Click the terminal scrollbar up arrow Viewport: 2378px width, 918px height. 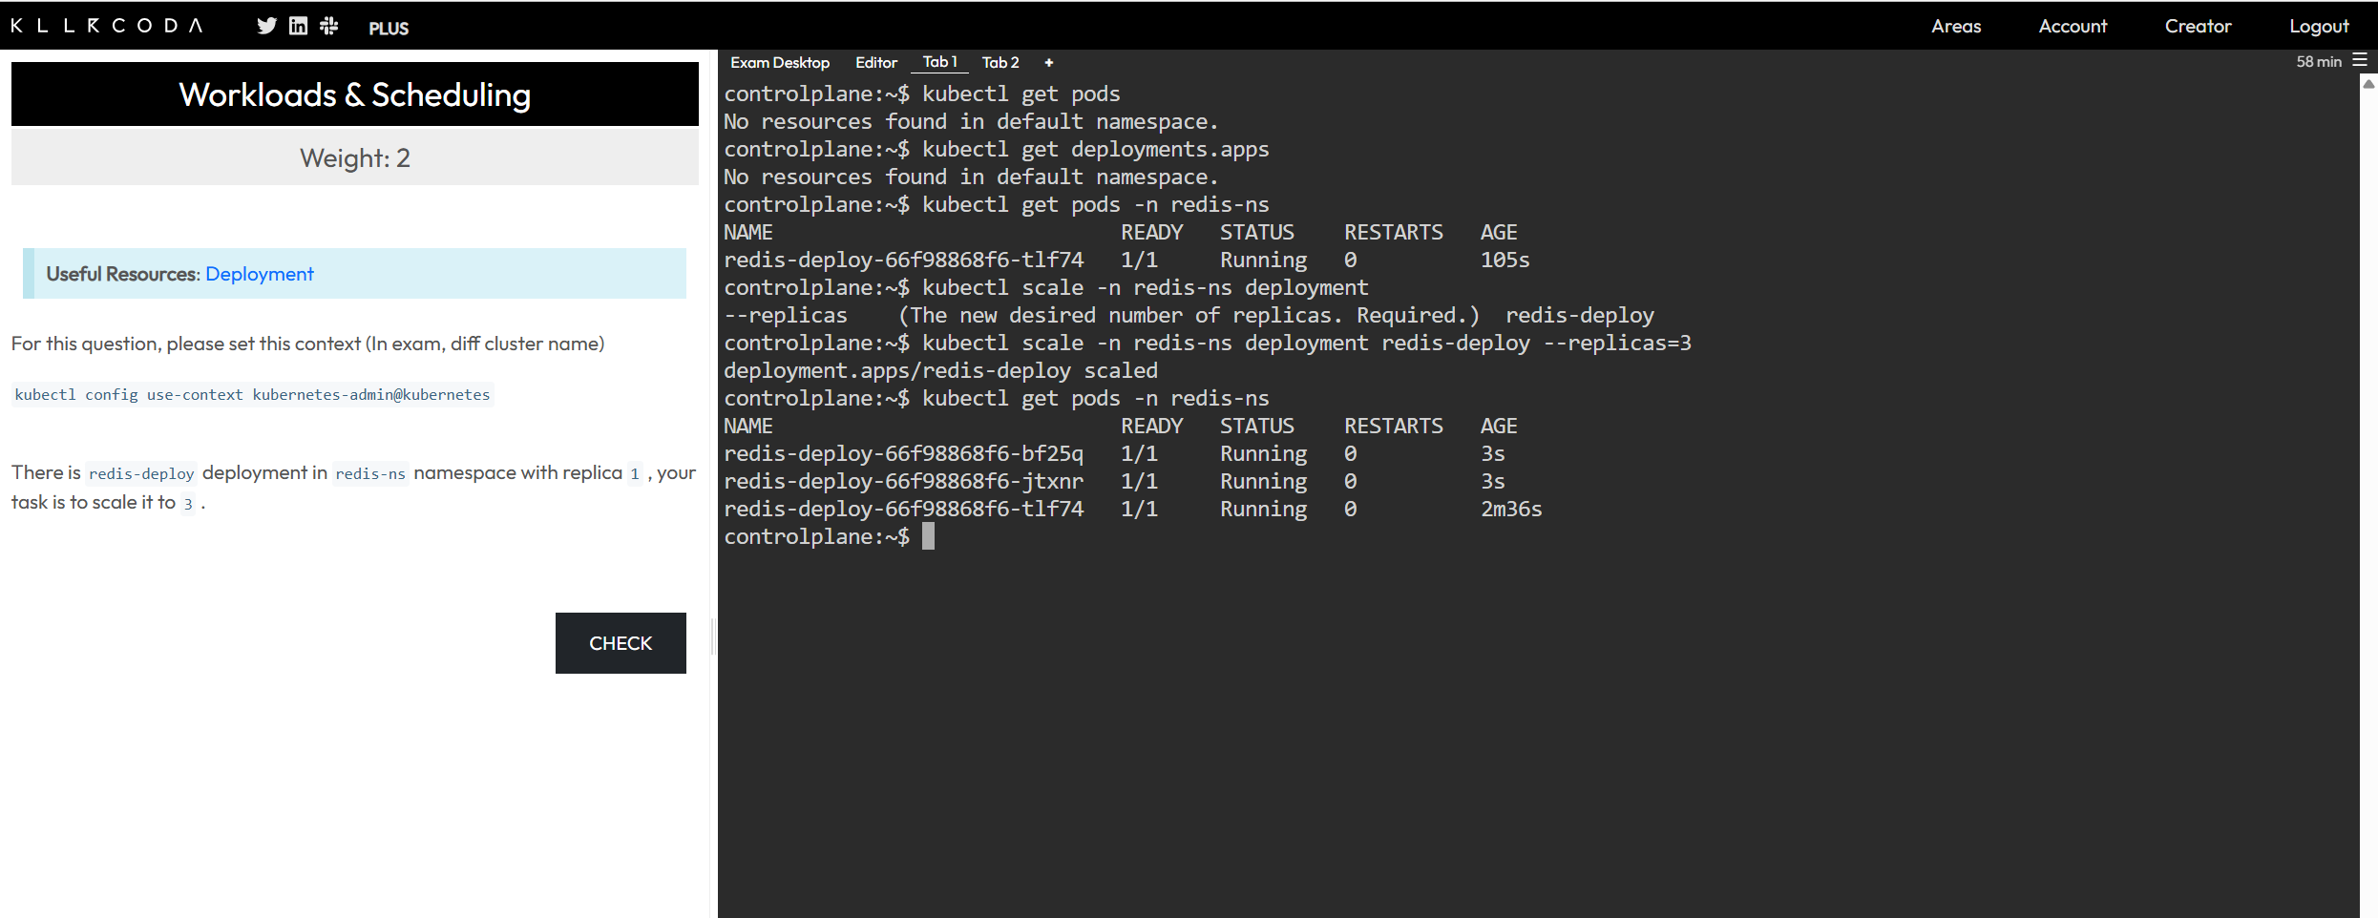point(2368,84)
